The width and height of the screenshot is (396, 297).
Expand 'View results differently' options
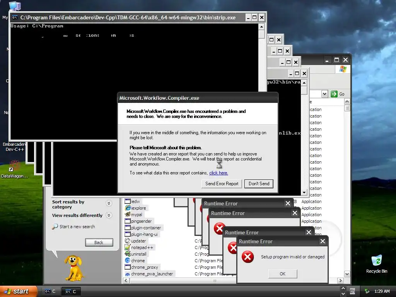[109, 215]
